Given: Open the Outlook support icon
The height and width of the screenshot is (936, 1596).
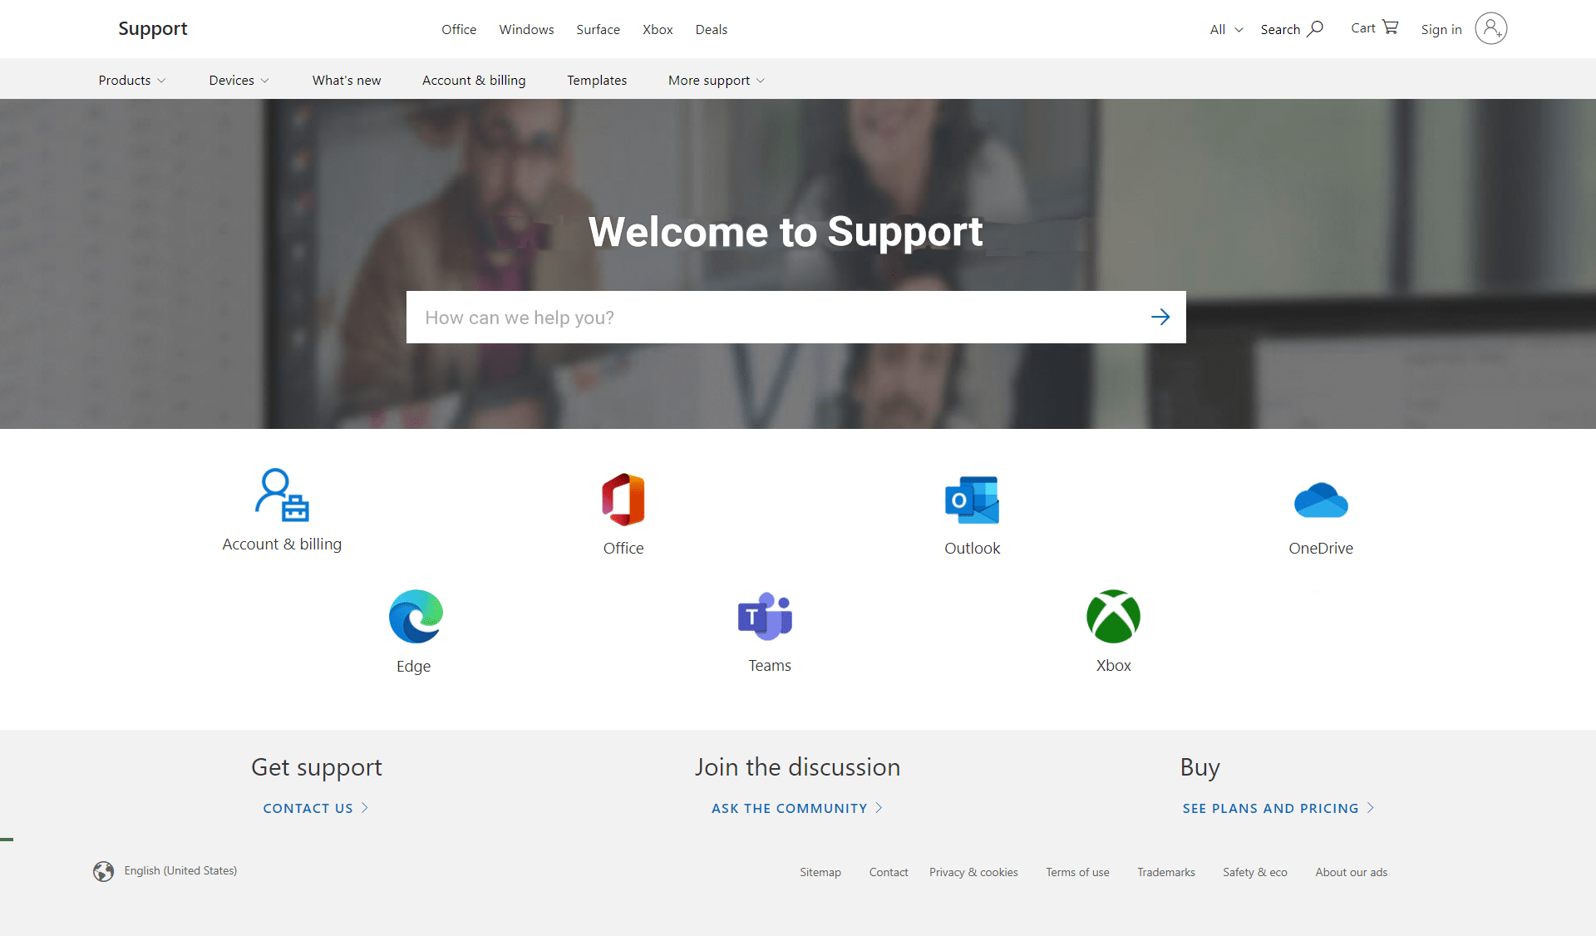Looking at the screenshot, I should pyautogui.click(x=972, y=500).
